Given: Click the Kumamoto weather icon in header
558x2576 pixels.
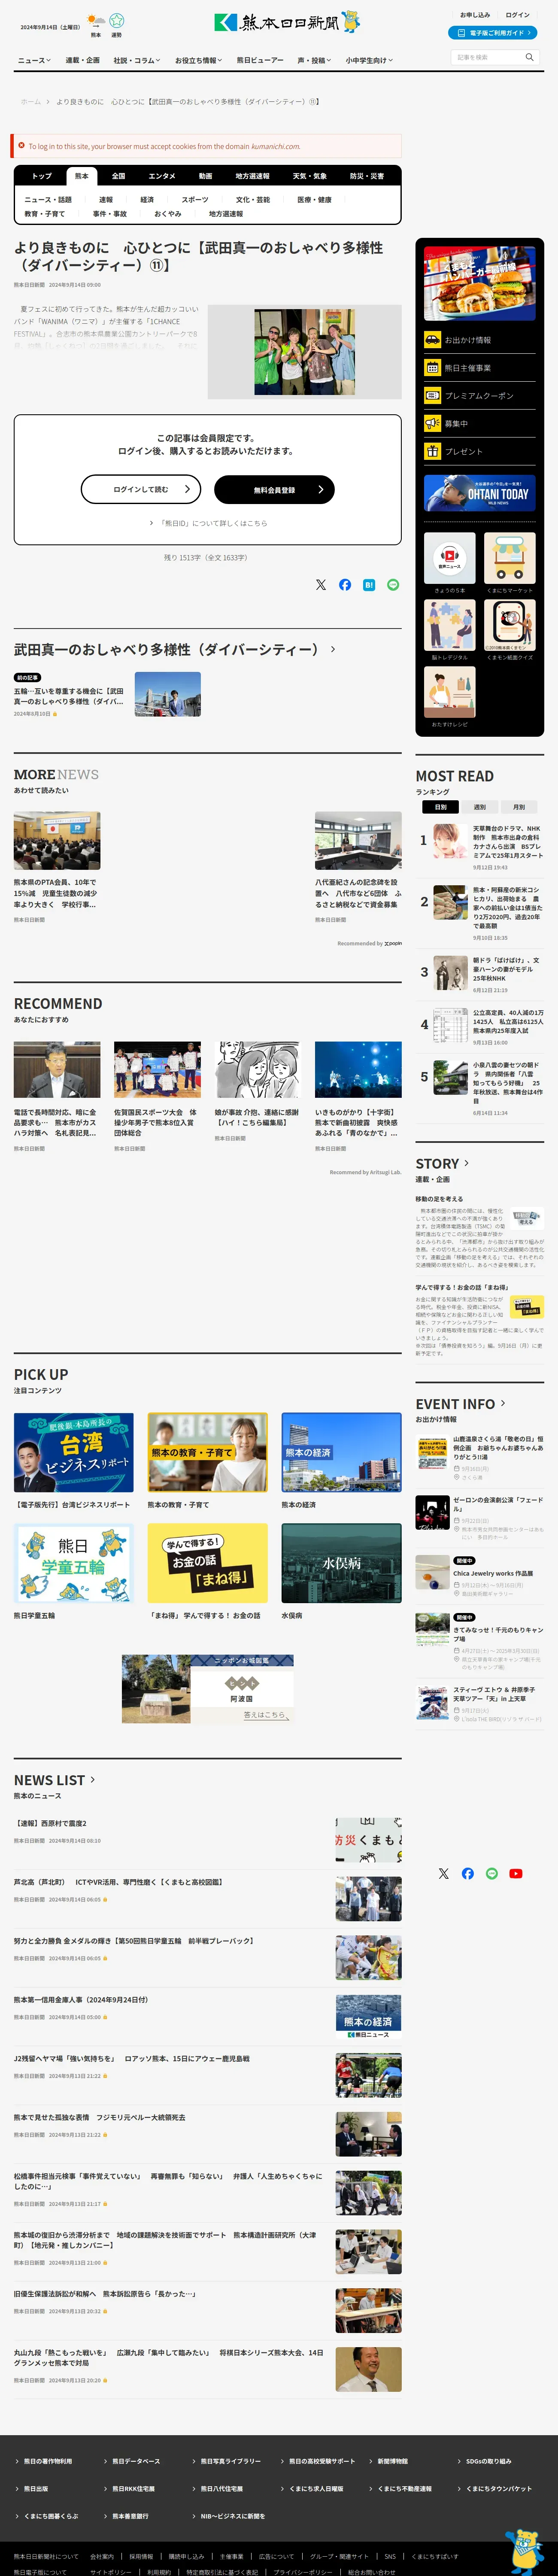Looking at the screenshot, I should tap(96, 20).
